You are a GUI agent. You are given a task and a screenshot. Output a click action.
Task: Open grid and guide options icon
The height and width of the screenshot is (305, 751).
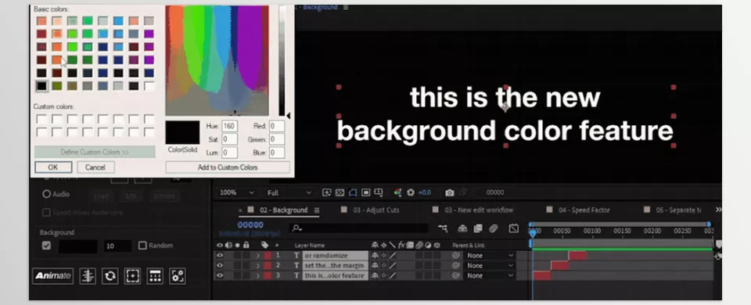click(x=379, y=192)
